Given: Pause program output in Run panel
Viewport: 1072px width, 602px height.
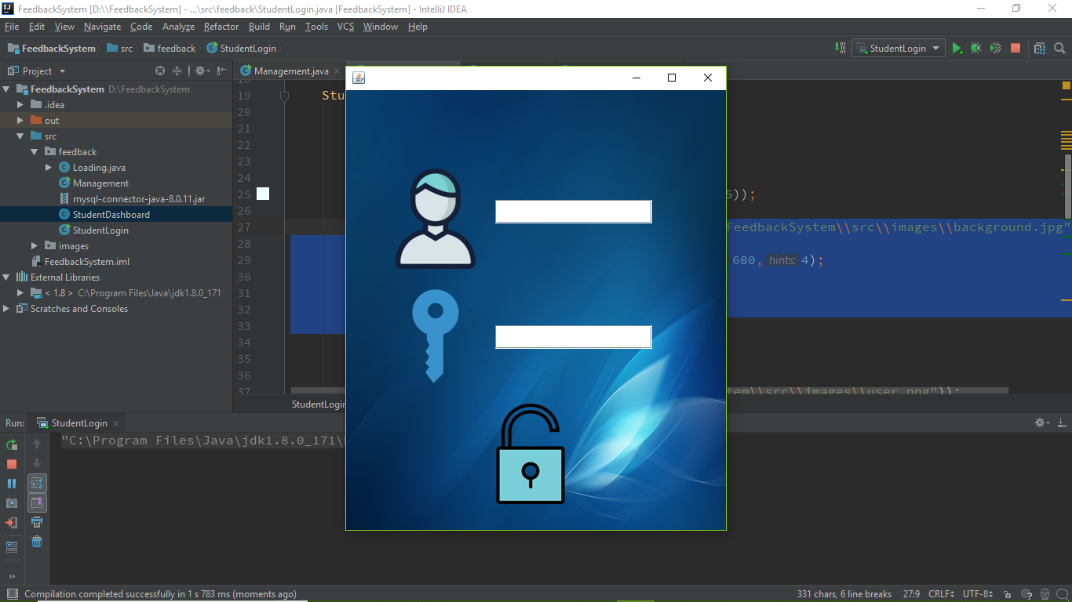Looking at the screenshot, I should [x=12, y=484].
